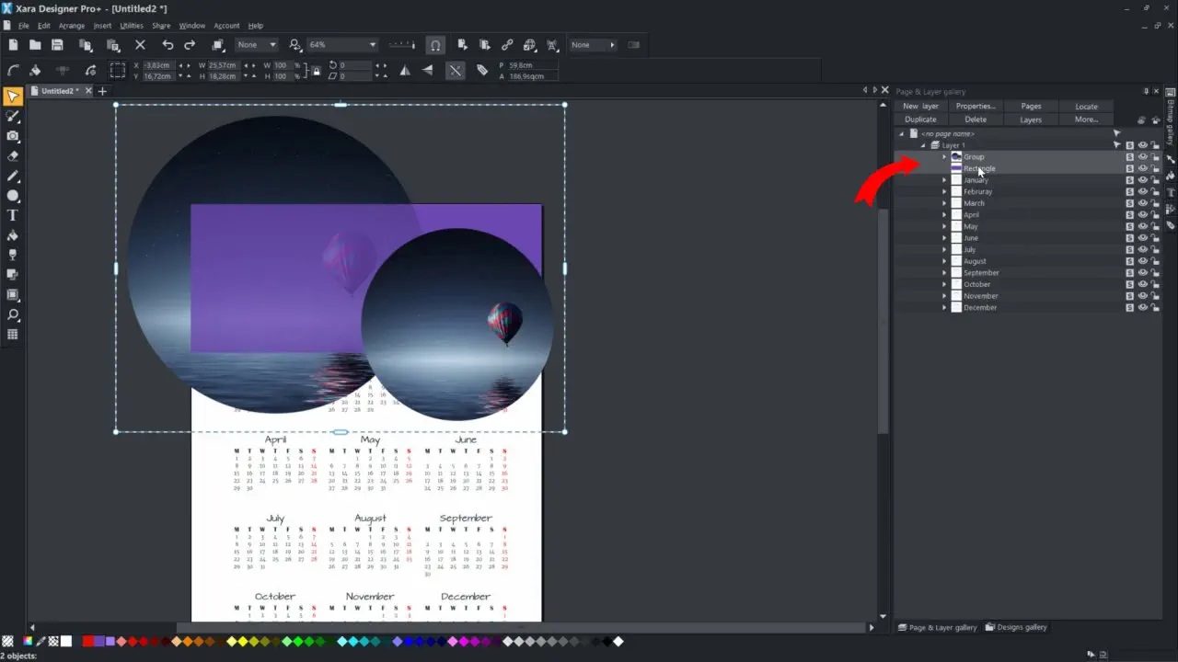The width and height of the screenshot is (1178, 662).
Task: Select the Zoom magnifier tool
Action: pyautogui.click(x=13, y=314)
